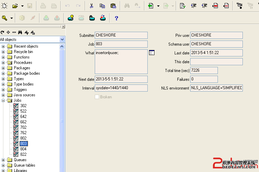Open dropdown arrow next to Open icon
Viewport: 259px width, 172px height.
tap(22, 6)
